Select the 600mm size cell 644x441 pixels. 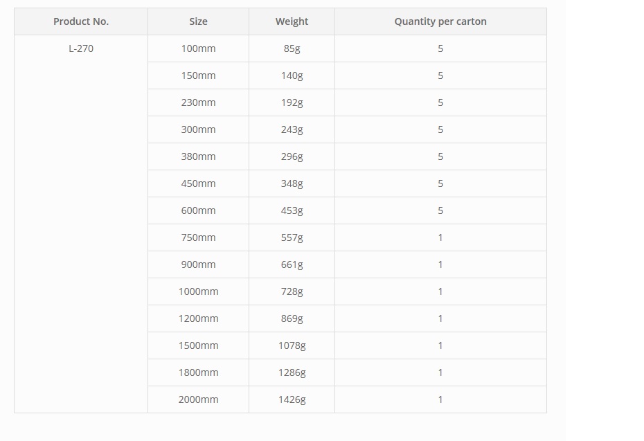[198, 210]
